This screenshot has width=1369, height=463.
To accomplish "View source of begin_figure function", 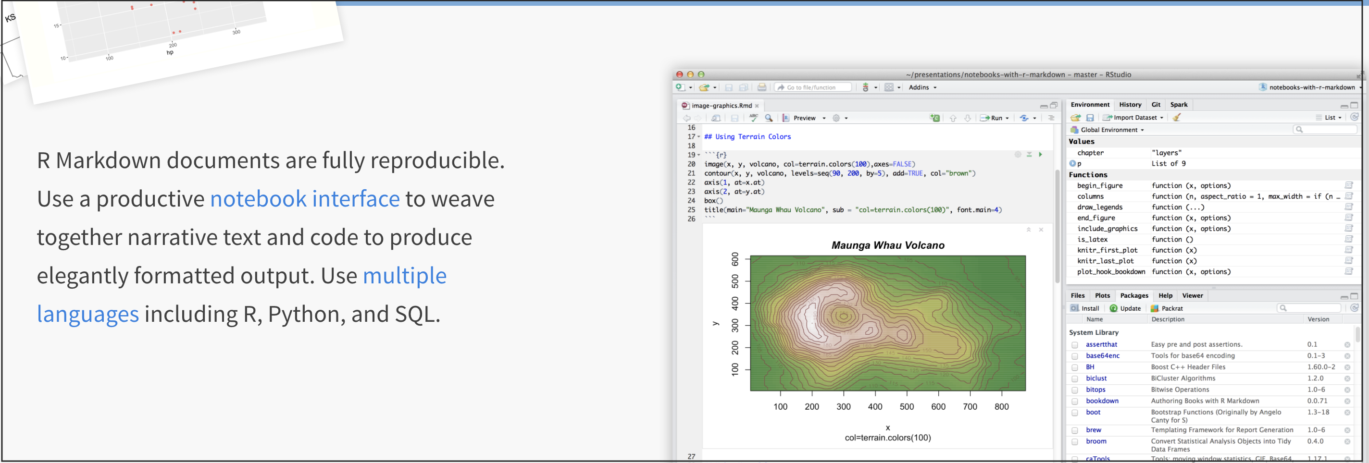I will click(x=1348, y=185).
